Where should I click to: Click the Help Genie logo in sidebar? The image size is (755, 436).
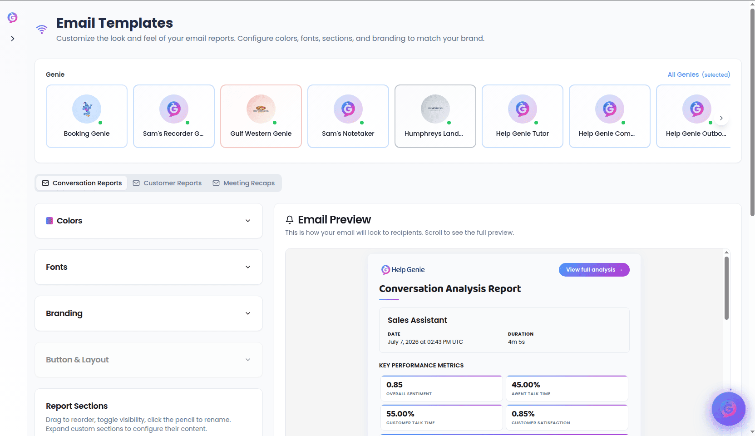point(13,18)
